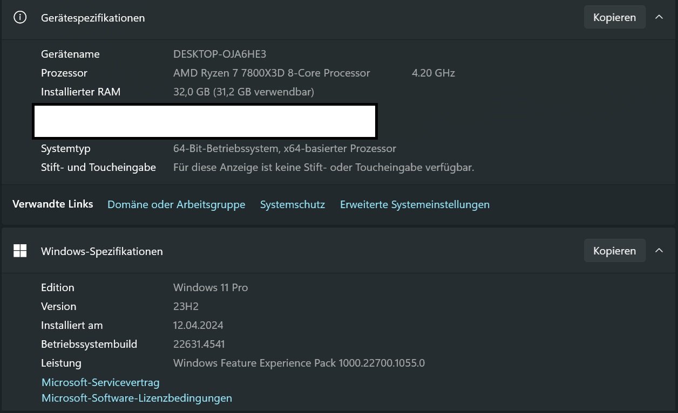The image size is (678, 413).
Task: Click the Gerätespezifikationen section title
Action: tap(93, 18)
